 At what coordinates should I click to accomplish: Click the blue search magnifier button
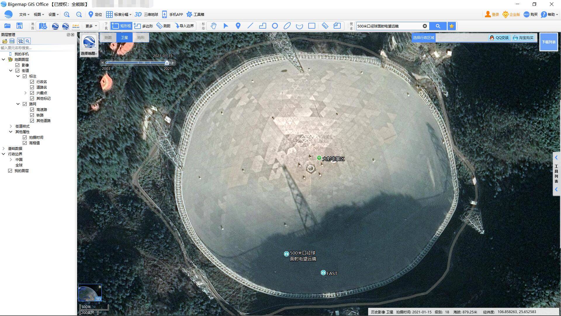pos(438,26)
